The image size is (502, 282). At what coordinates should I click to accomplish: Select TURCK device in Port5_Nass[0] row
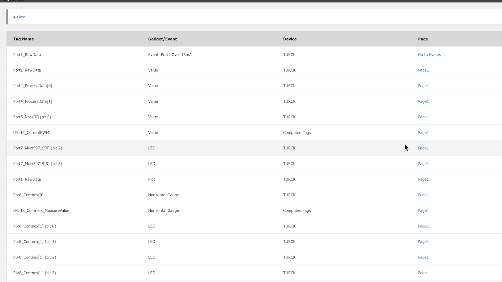[289, 117]
